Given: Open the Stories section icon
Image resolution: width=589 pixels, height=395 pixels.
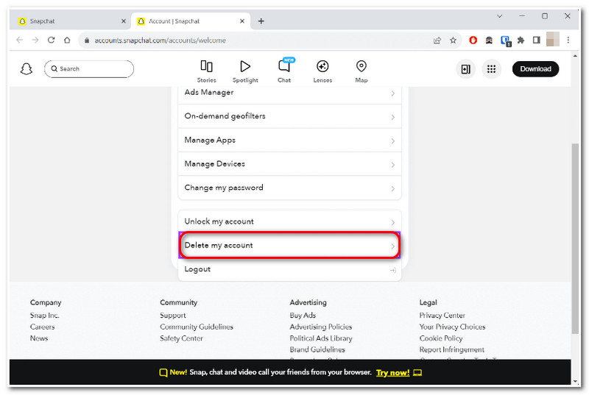Looking at the screenshot, I should [x=206, y=66].
